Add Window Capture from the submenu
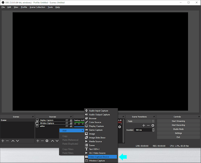The width and height of the screenshot is (201, 163). coord(101,161)
